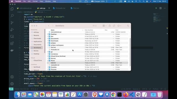Expand the dev folder disclosure triangle

[x=48, y=36]
